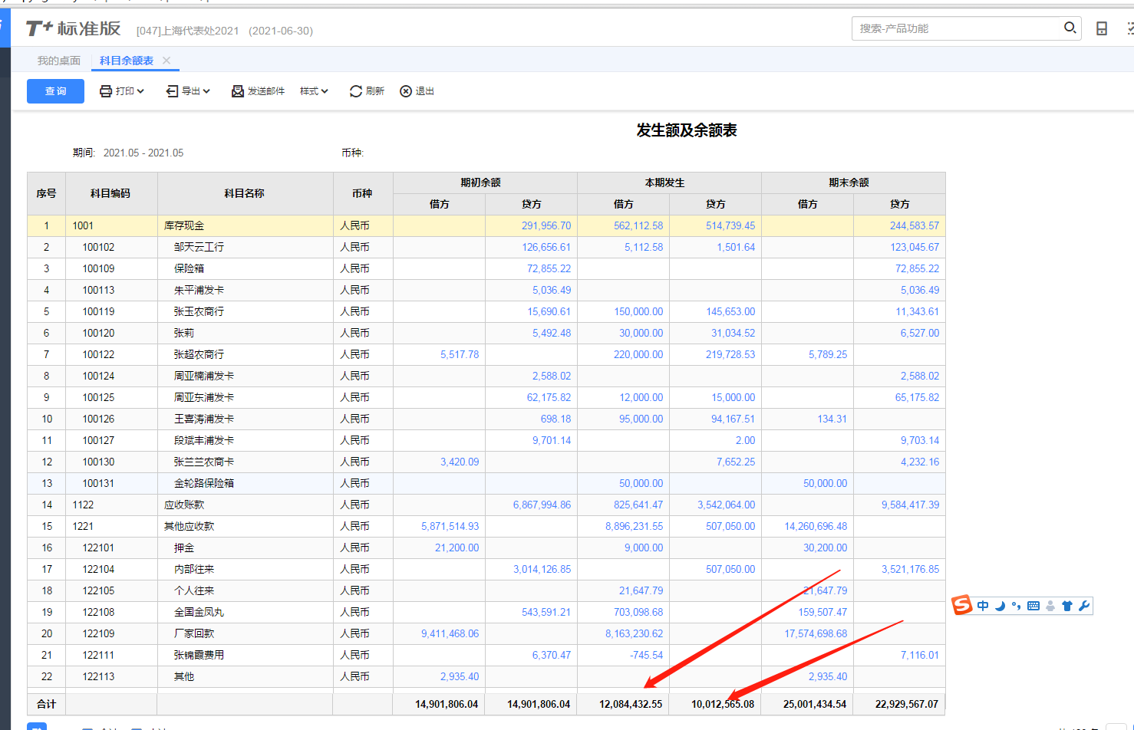Image resolution: width=1134 pixels, height=730 pixels.
Task: Select the 科目余额表 tab
Action: (127, 61)
